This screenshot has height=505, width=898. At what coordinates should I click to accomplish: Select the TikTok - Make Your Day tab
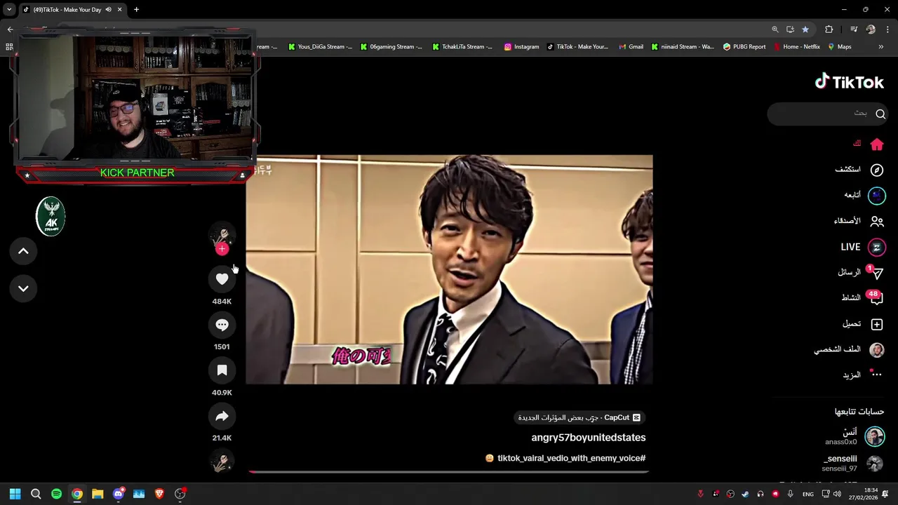coord(67,10)
